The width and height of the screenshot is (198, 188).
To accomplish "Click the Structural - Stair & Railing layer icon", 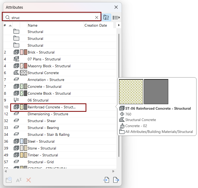I will coord(16,134).
